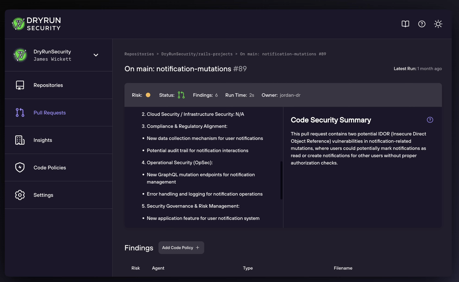Click the DryRun Security logo
The height and width of the screenshot is (282, 459).
click(x=36, y=24)
